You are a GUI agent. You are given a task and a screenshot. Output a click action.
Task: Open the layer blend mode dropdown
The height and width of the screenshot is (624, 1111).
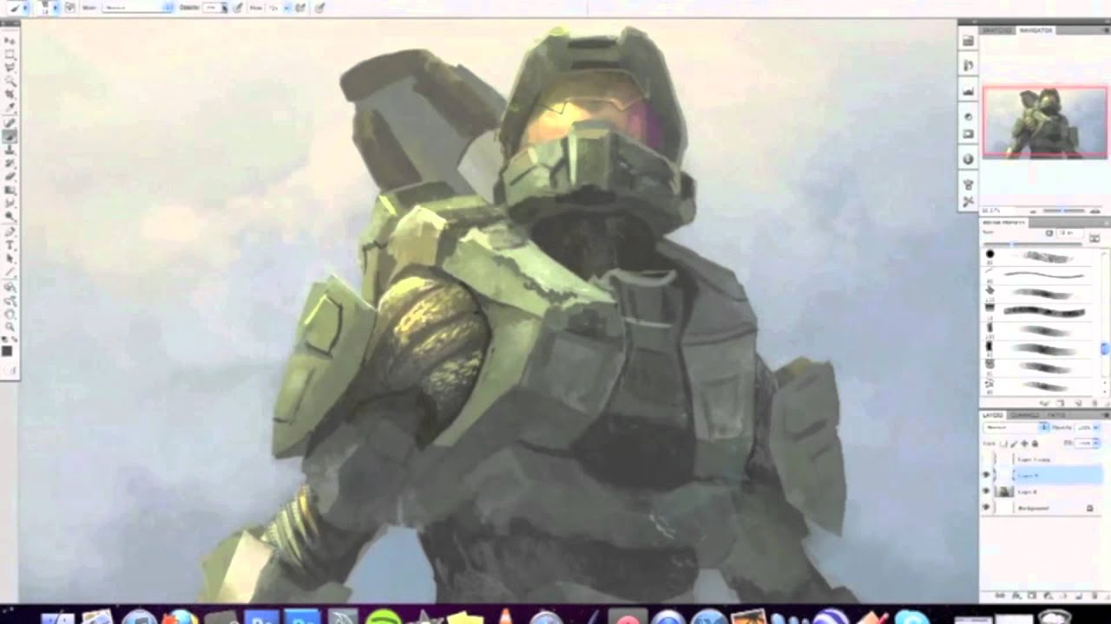click(x=1015, y=427)
